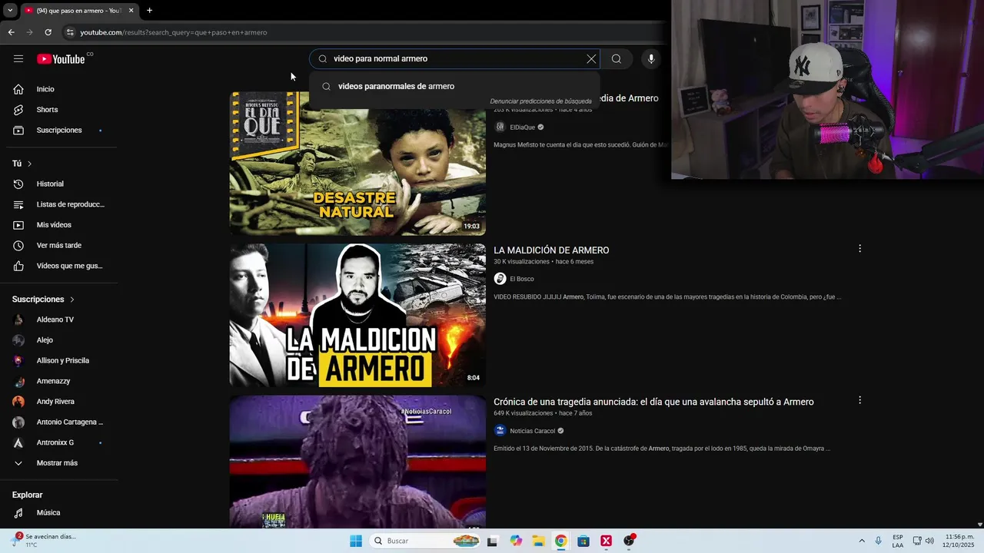Click the magnifier search button

pos(617,59)
